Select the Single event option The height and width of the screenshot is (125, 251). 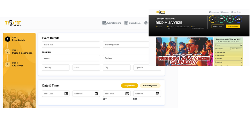[130, 85]
